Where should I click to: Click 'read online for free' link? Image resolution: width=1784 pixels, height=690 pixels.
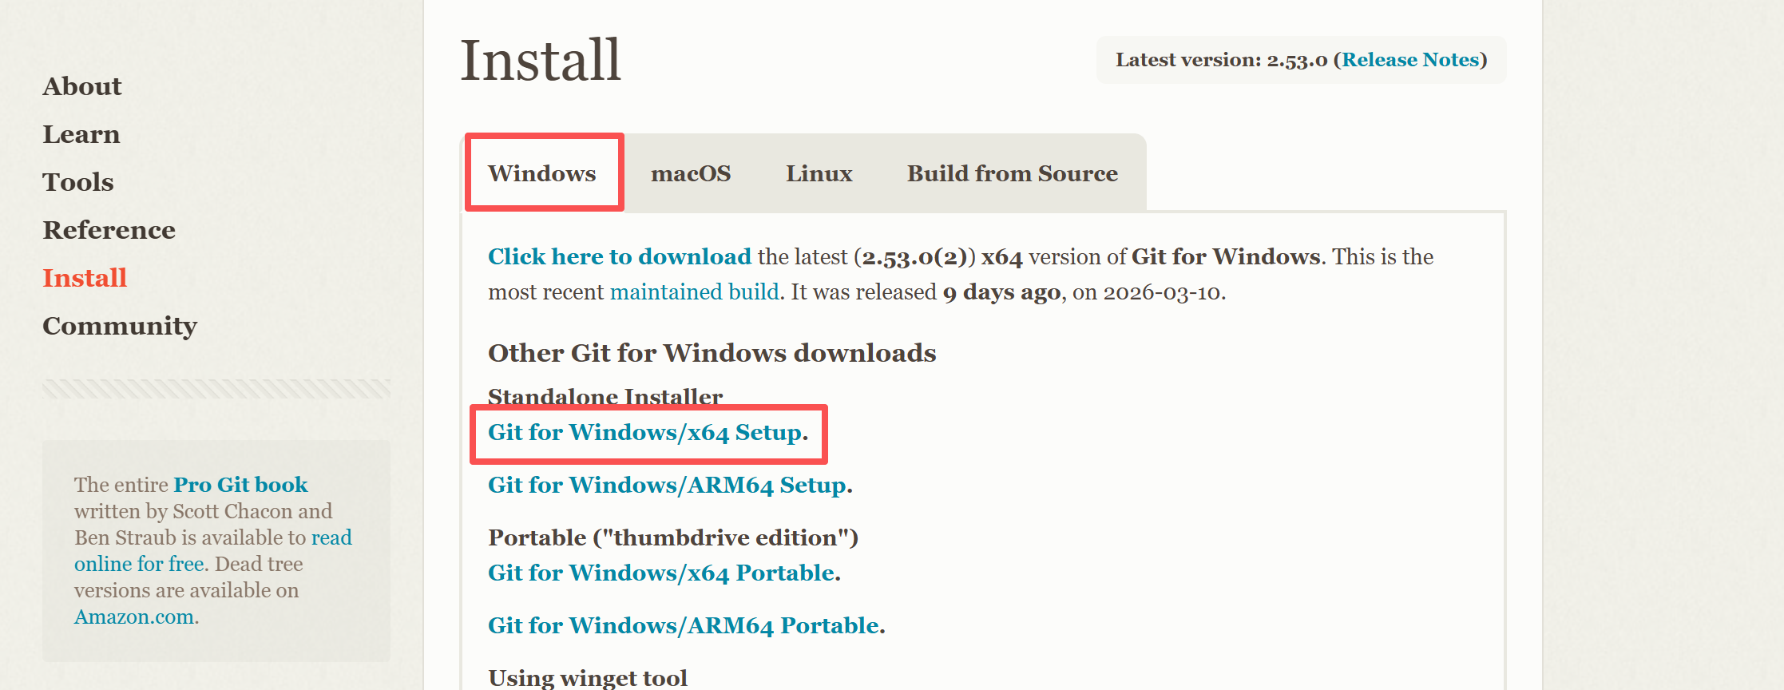213,551
